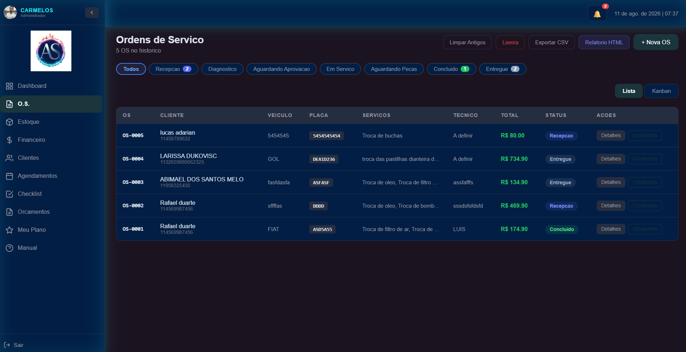686x352 pixels.
Task: Click Orcamento for OS-0003
Action: pyautogui.click(x=645, y=182)
